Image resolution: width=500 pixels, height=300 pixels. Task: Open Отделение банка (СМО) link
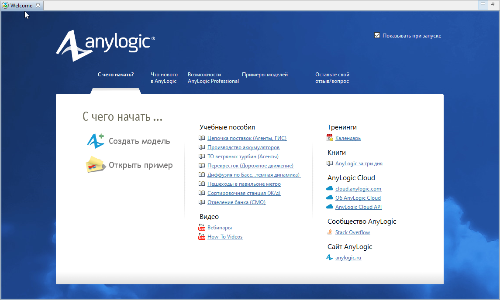click(236, 202)
